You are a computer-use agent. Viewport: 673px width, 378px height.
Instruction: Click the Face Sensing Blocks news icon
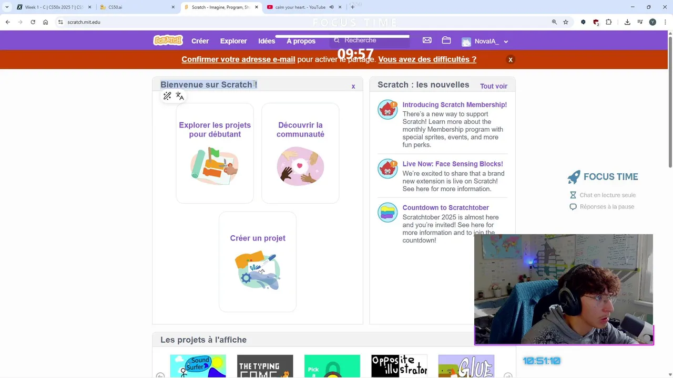[x=388, y=169]
